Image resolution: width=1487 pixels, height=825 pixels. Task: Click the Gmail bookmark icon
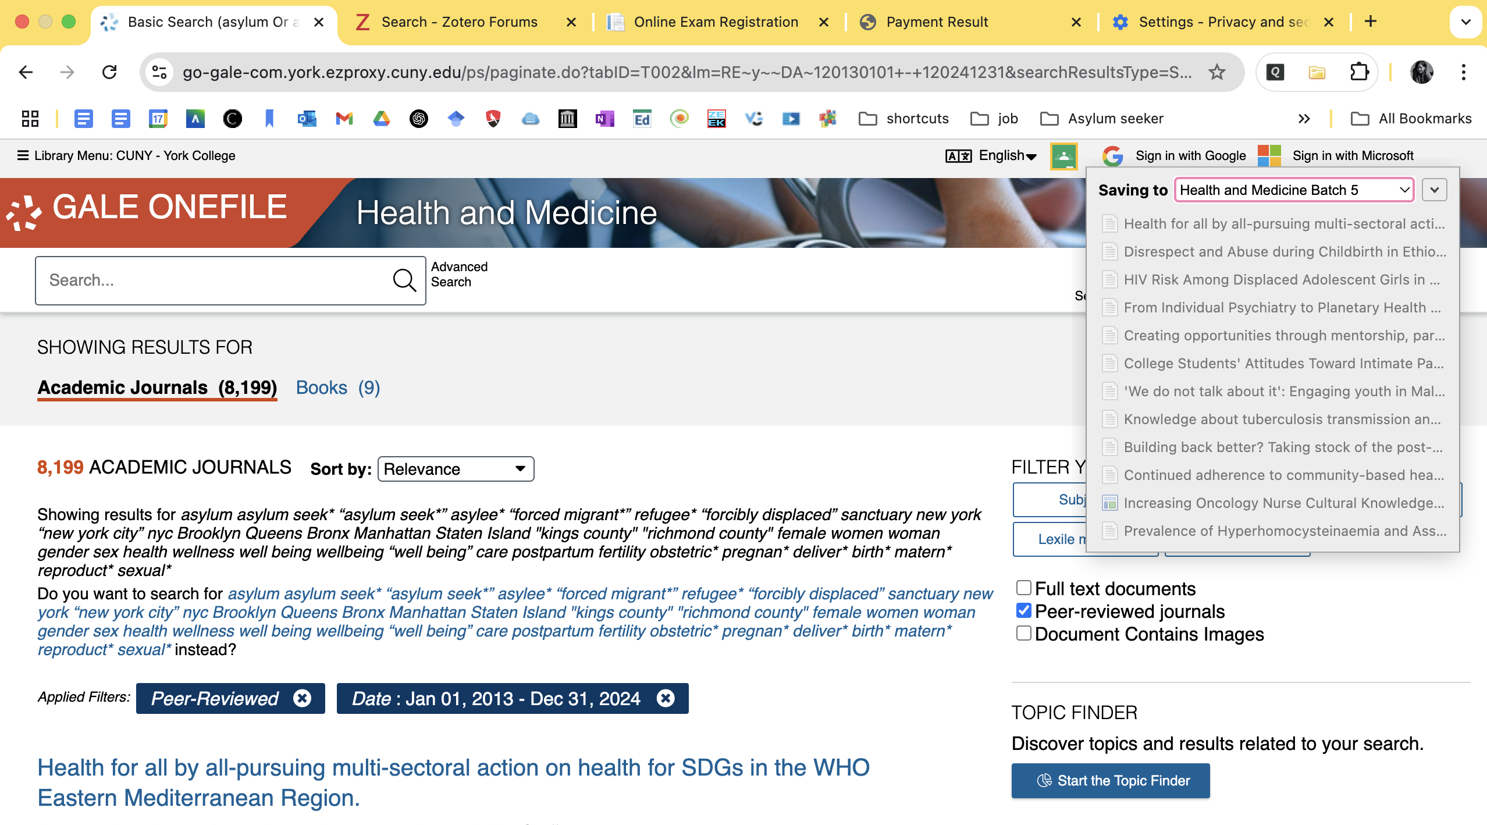pos(344,119)
